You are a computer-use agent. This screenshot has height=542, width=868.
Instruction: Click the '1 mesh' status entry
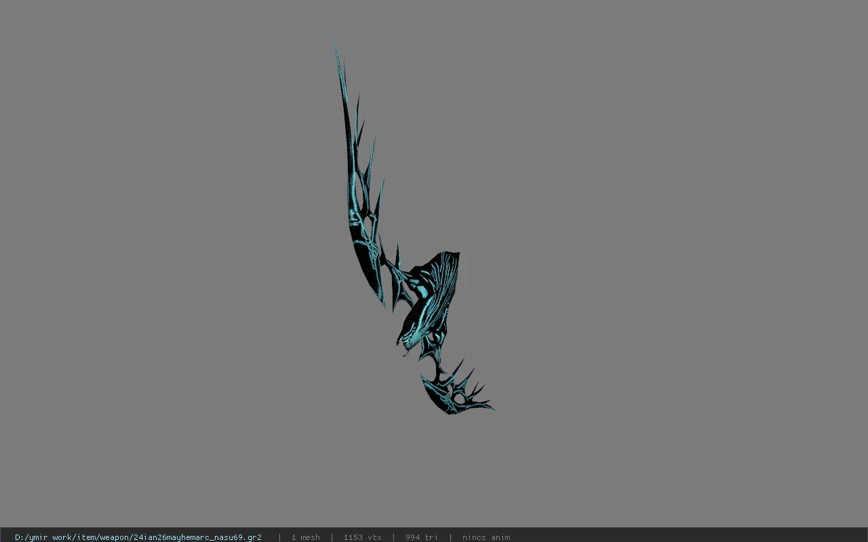[x=305, y=537]
